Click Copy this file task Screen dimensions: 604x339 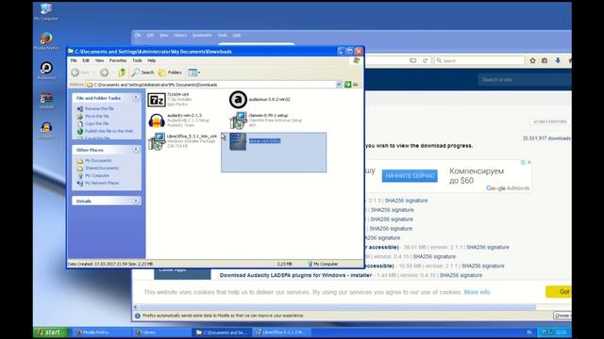tap(96, 123)
